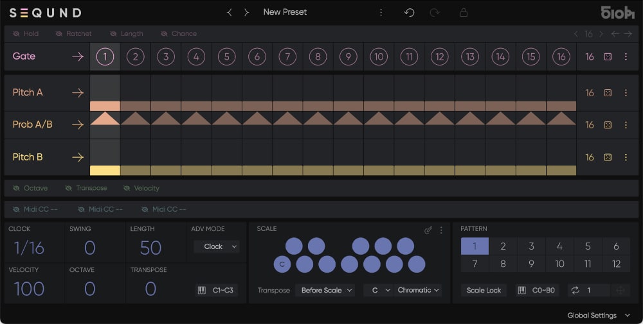
Task: Click the scale link icon
Action: (x=428, y=230)
